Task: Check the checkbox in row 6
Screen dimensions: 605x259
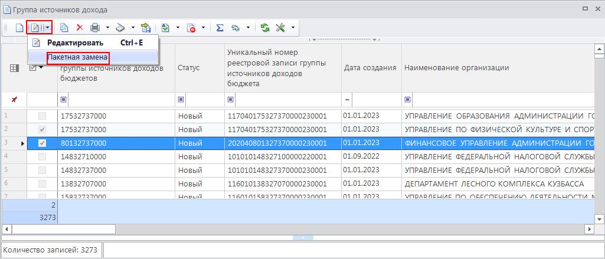Action: (x=42, y=184)
